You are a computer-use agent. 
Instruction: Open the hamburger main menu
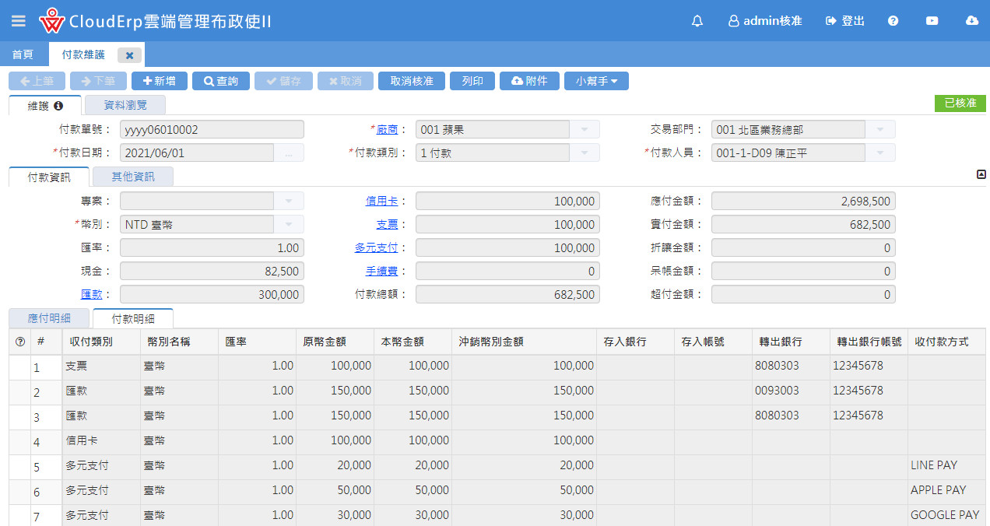click(18, 21)
